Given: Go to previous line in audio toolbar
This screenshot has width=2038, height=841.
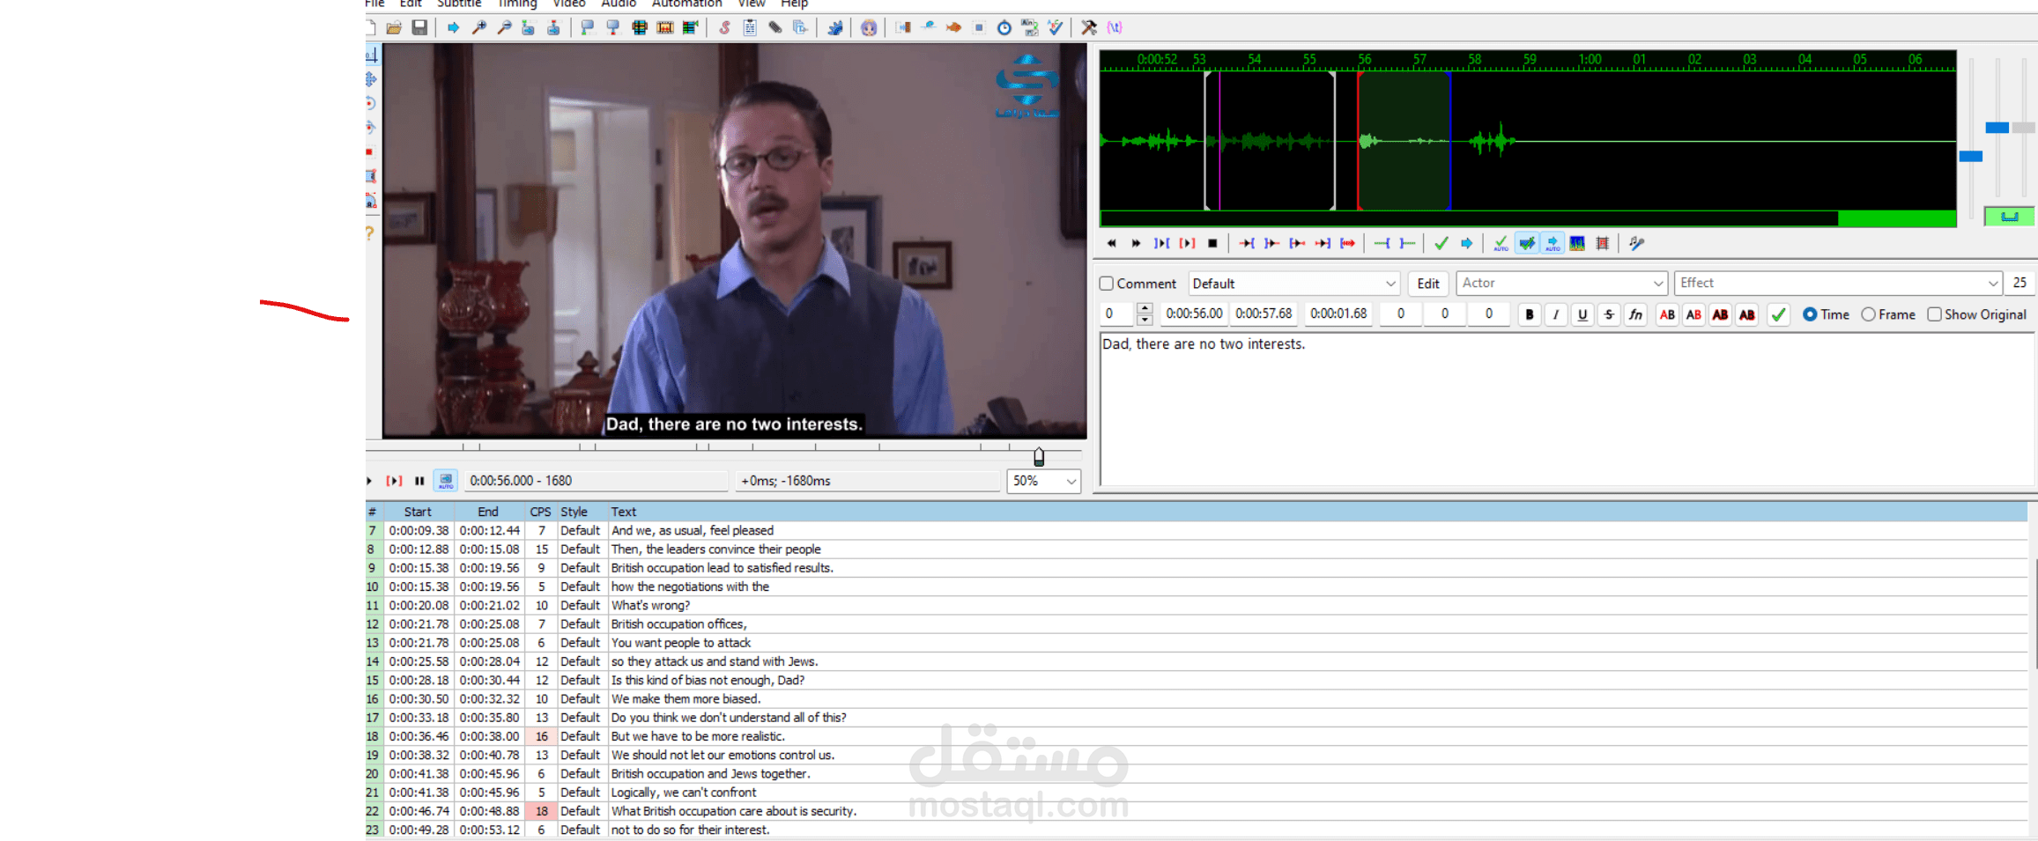Looking at the screenshot, I should tap(1111, 244).
